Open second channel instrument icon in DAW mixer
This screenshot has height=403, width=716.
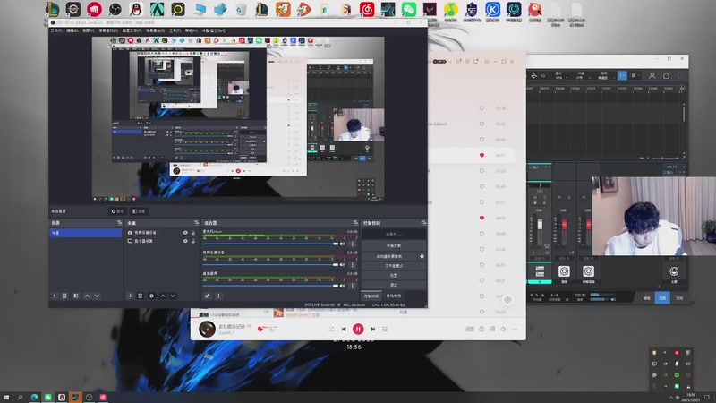point(564,271)
